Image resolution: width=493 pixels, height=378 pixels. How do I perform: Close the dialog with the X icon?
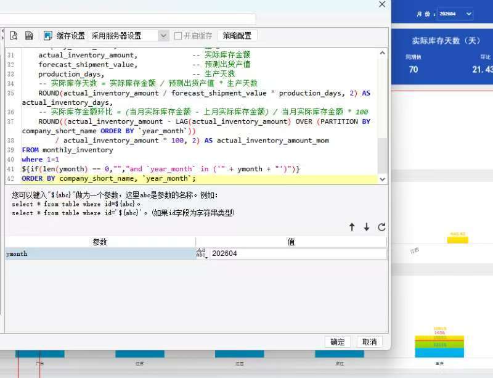(x=382, y=4)
